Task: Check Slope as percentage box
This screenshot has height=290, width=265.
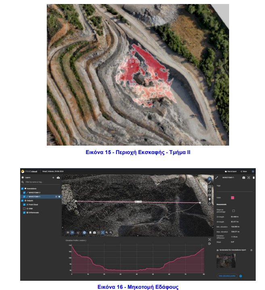Action: click(x=234, y=211)
